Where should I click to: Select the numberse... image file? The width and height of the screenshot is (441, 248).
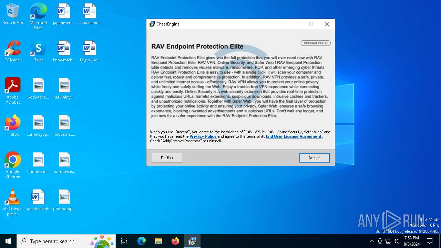(x=64, y=163)
